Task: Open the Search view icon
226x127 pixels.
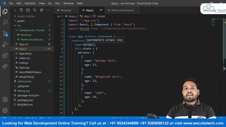Action: point(5,22)
